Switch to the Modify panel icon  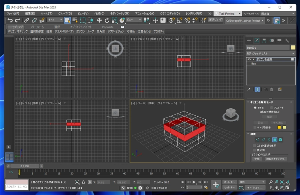coord(256,40)
